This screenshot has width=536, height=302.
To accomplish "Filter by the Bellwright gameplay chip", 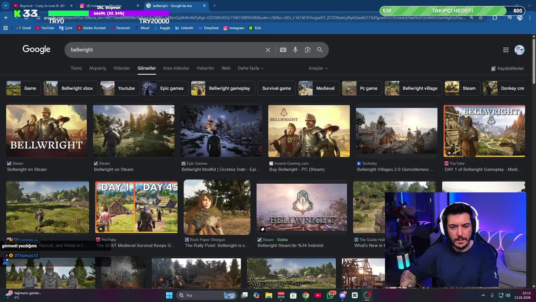I will tap(223, 89).
